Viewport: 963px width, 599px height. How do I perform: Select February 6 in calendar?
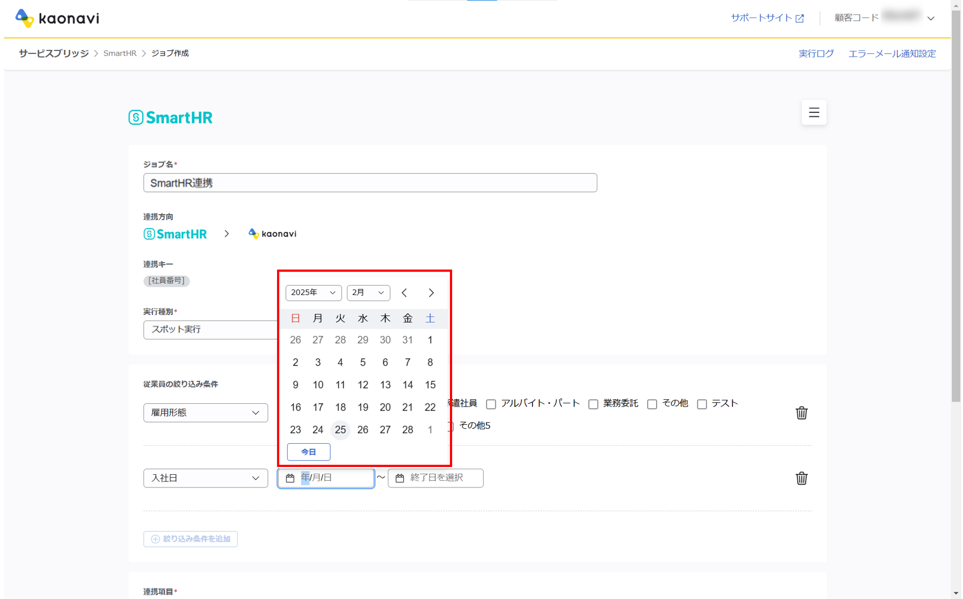pos(385,363)
